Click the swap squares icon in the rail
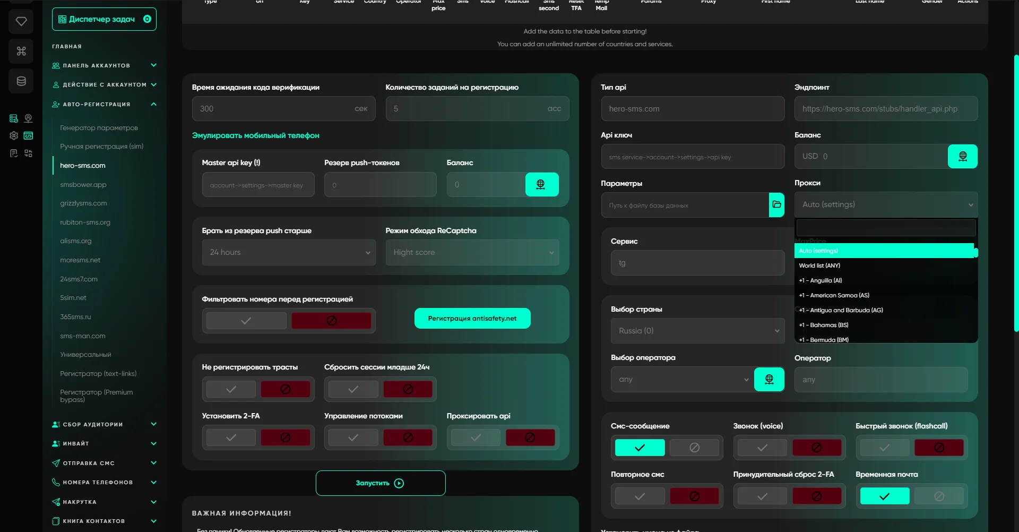This screenshot has height=532, width=1019. (x=29, y=153)
